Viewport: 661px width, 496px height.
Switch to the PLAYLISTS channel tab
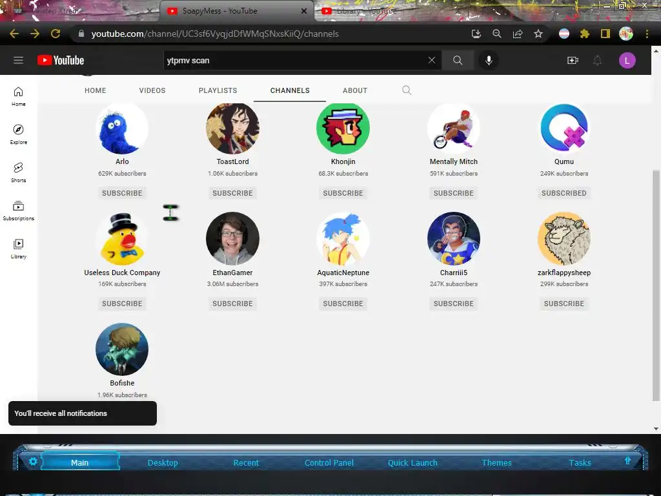[x=218, y=90]
